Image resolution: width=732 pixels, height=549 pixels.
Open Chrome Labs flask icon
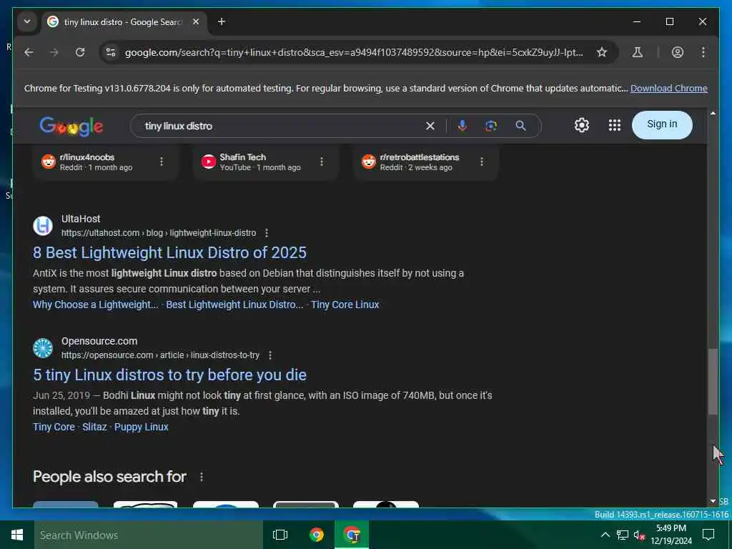[x=637, y=52]
